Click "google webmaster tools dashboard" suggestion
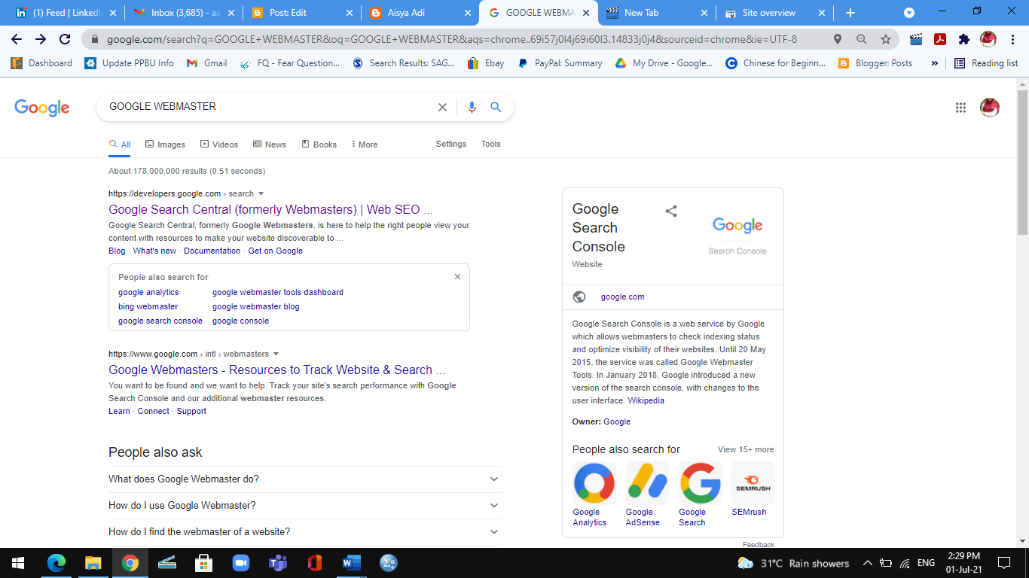Viewport: 1029px width, 578px height. click(278, 293)
